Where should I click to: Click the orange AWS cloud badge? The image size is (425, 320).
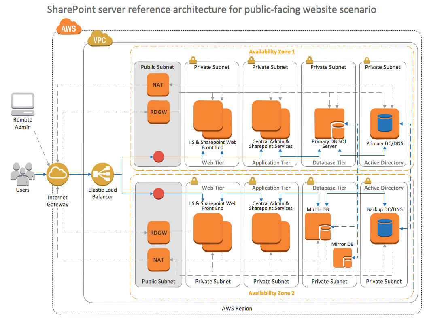pos(69,27)
